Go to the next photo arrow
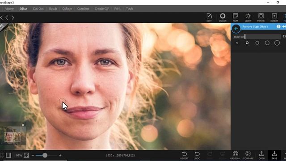Image resolution: width=286 pixels, height=161 pixels. pos(13,18)
